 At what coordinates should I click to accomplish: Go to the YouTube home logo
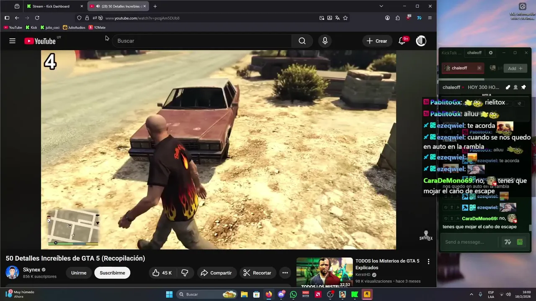tap(40, 41)
